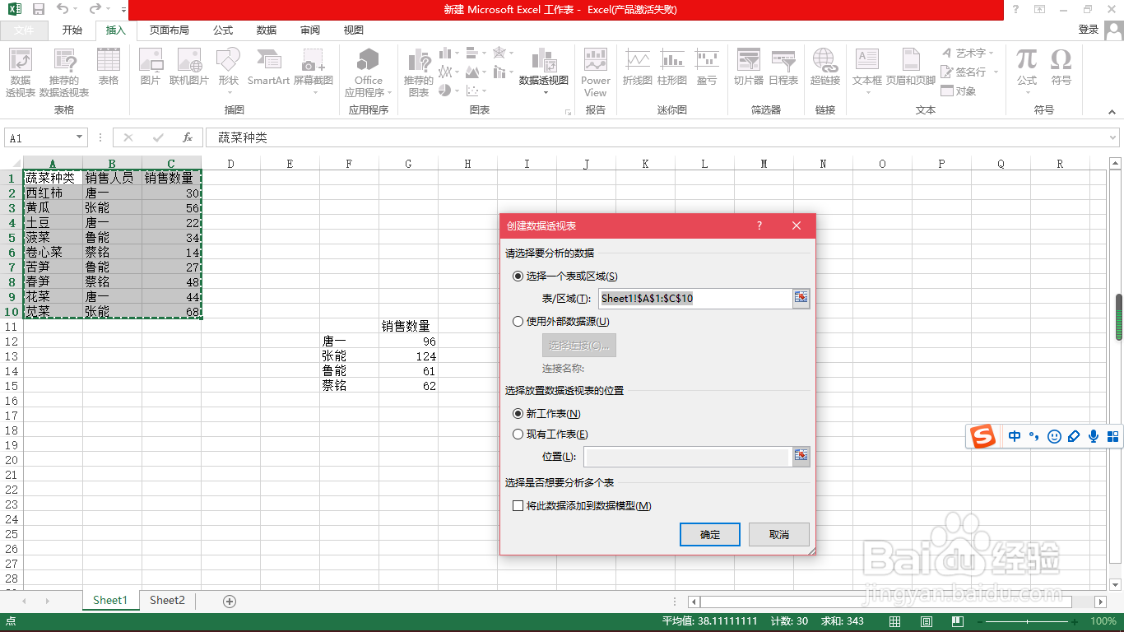Click 登录 sign-in link

(1089, 30)
